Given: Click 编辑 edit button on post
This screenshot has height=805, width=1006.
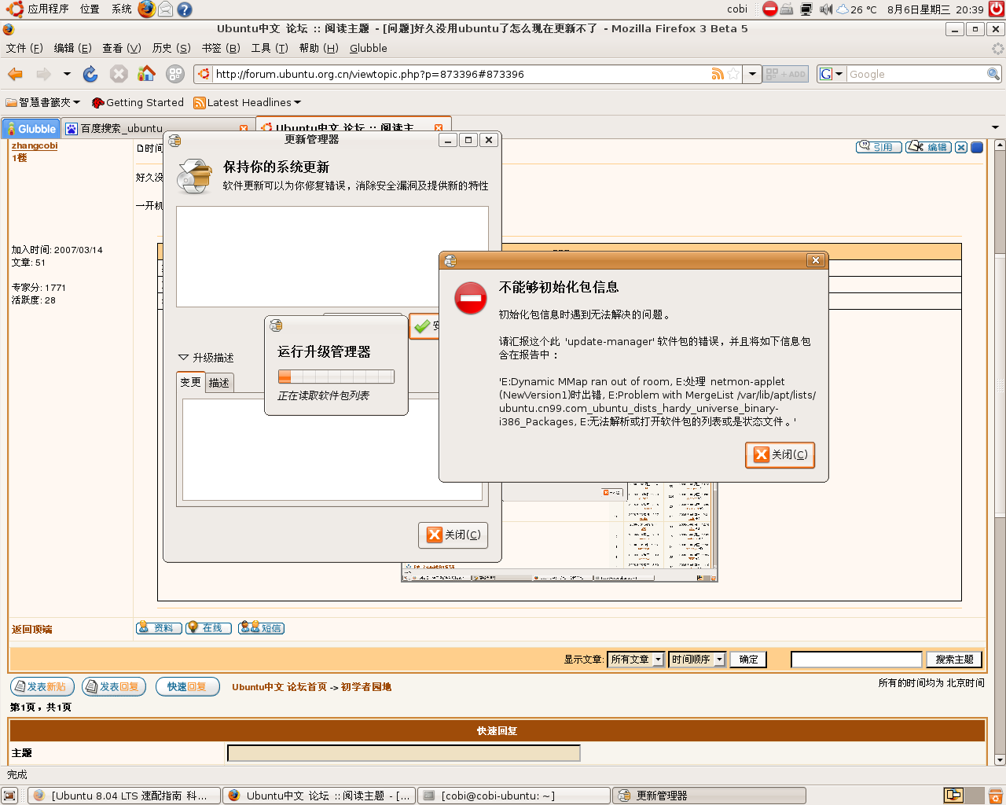Looking at the screenshot, I should click(928, 147).
